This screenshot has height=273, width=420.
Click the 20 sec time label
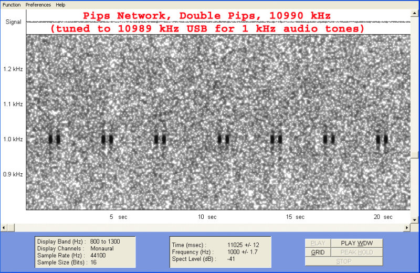tap(383, 217)
